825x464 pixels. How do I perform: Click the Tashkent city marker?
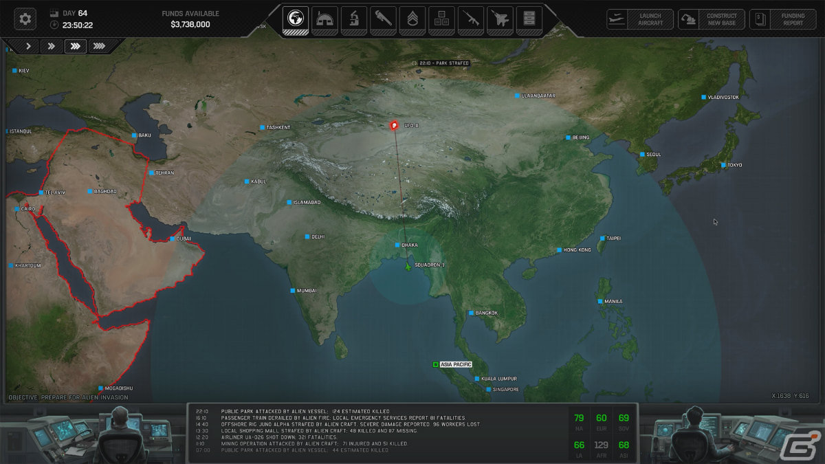pyautogui.click(x=262, y=127)
